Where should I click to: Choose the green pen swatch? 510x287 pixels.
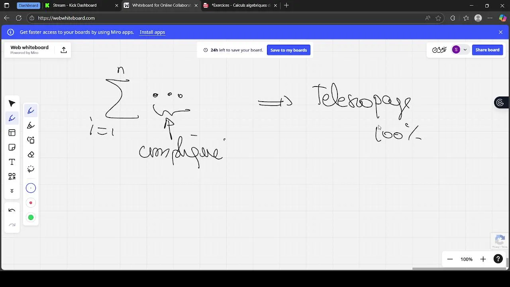pyautogui.click(x=31, y=217)
